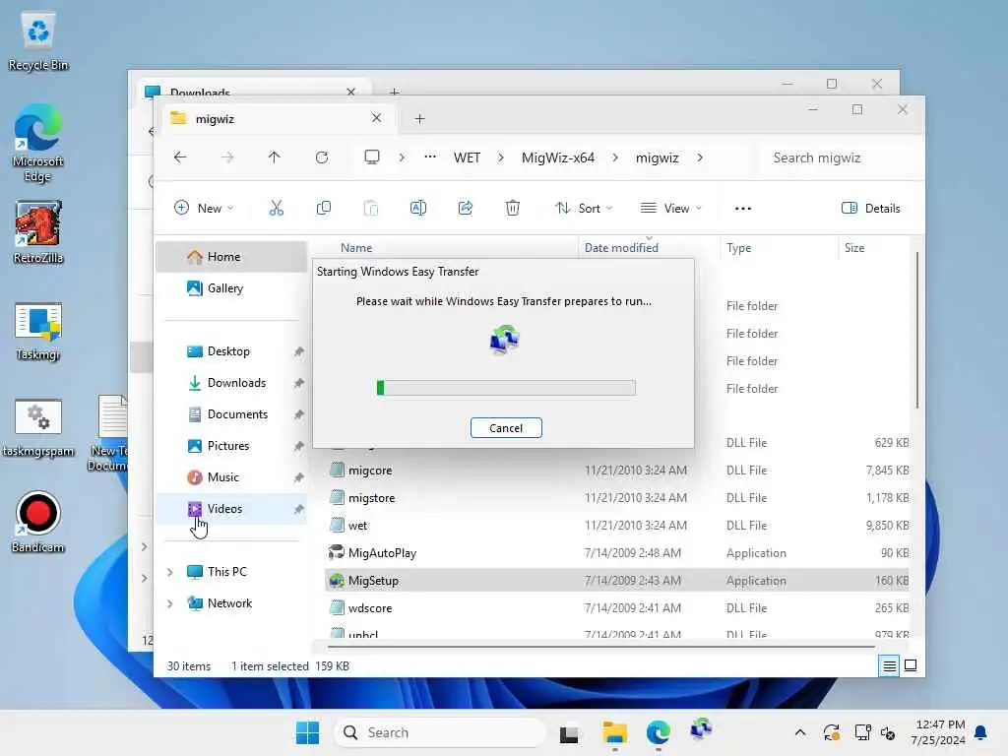Click the Copy icon in toolbar

323,208
